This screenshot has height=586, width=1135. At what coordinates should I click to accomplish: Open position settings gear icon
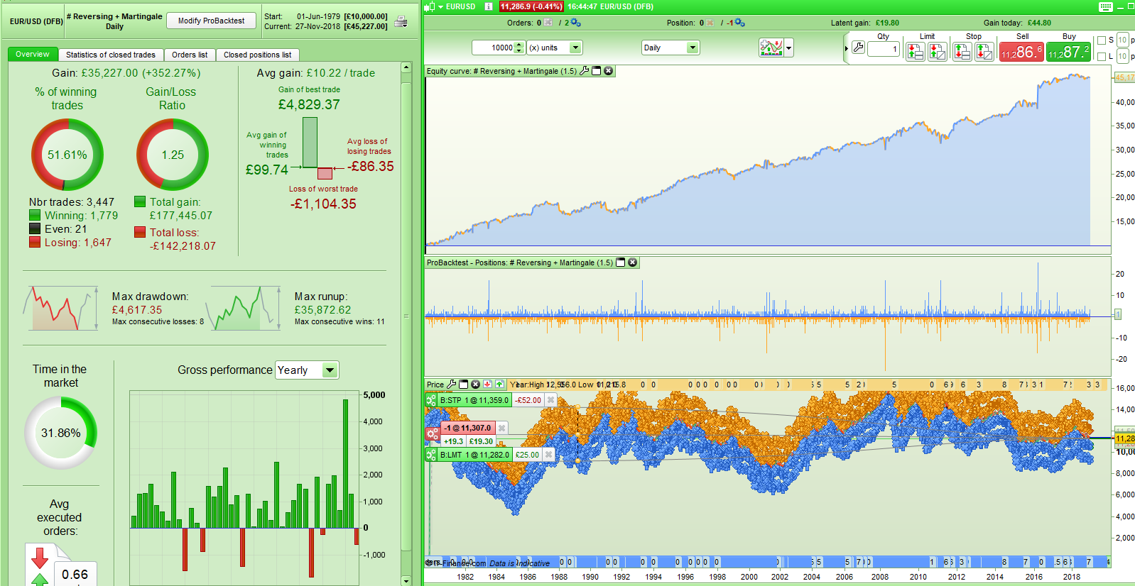click(x=739, y=23)
